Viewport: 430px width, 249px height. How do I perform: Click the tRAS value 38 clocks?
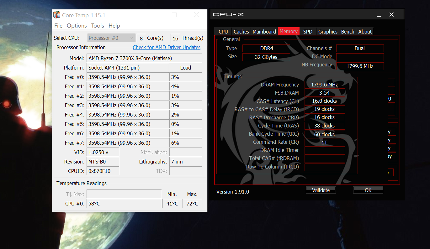tap(324, 126)
